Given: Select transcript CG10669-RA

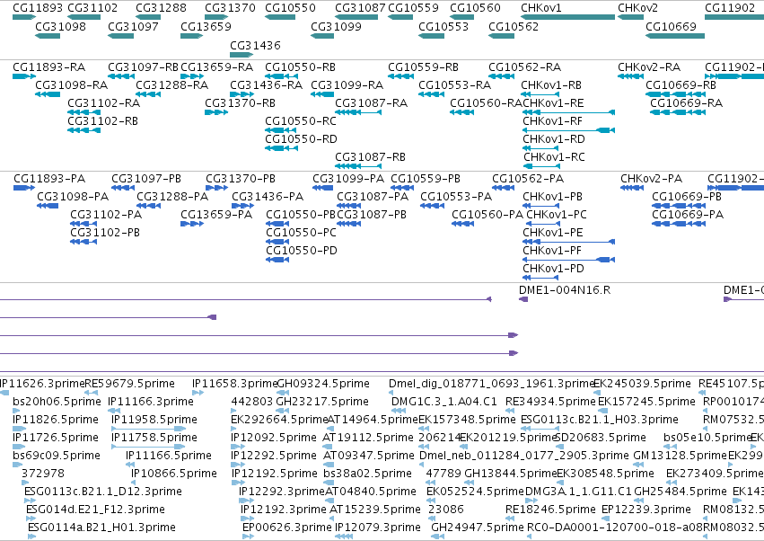Looking at the screenshot, I should click(x=686, y=103).
